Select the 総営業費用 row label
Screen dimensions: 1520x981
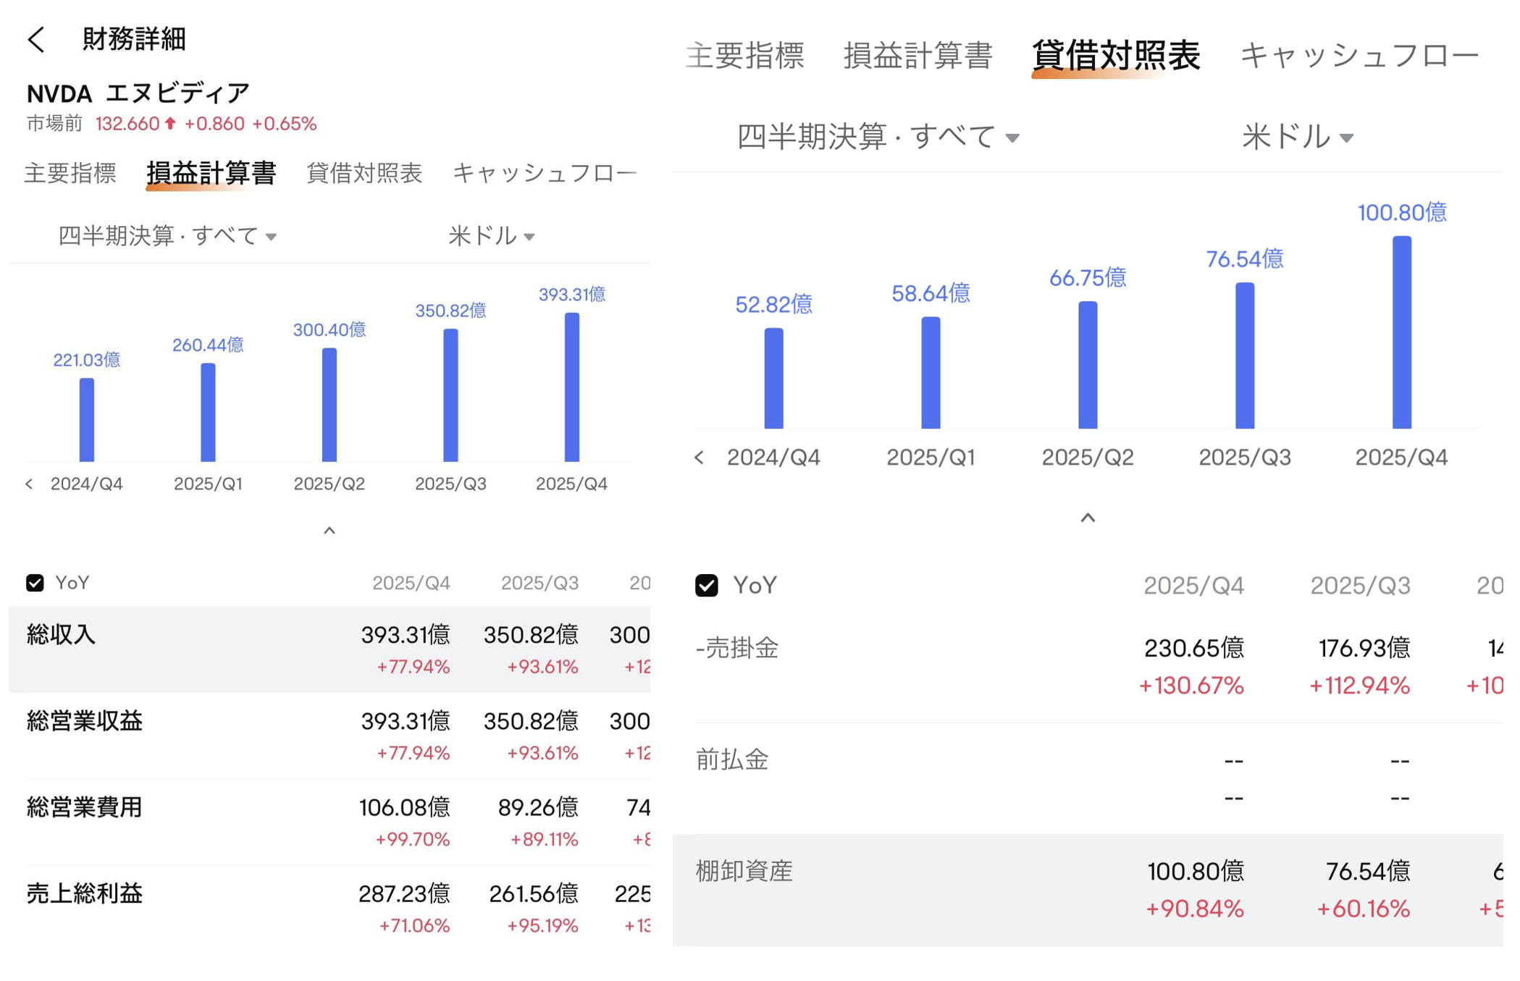(85, 807)
